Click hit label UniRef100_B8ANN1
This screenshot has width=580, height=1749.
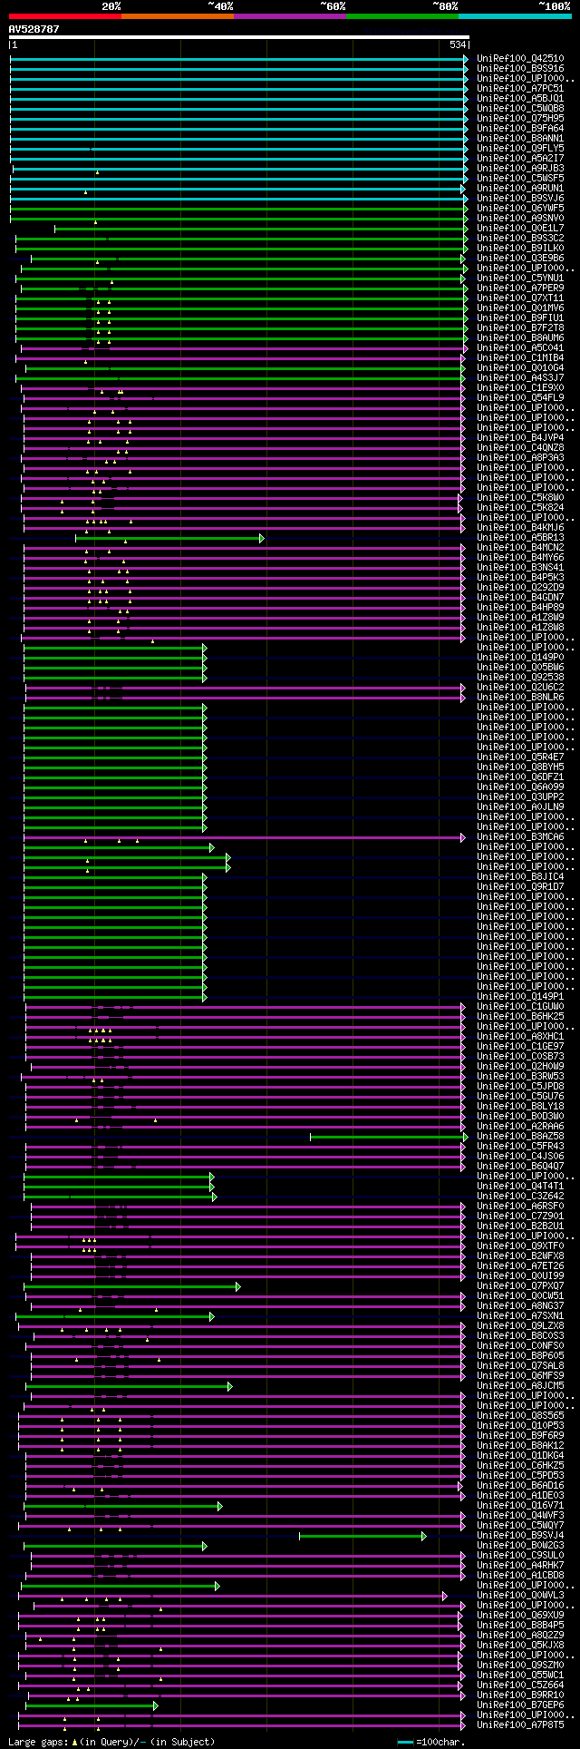(522, 139)
